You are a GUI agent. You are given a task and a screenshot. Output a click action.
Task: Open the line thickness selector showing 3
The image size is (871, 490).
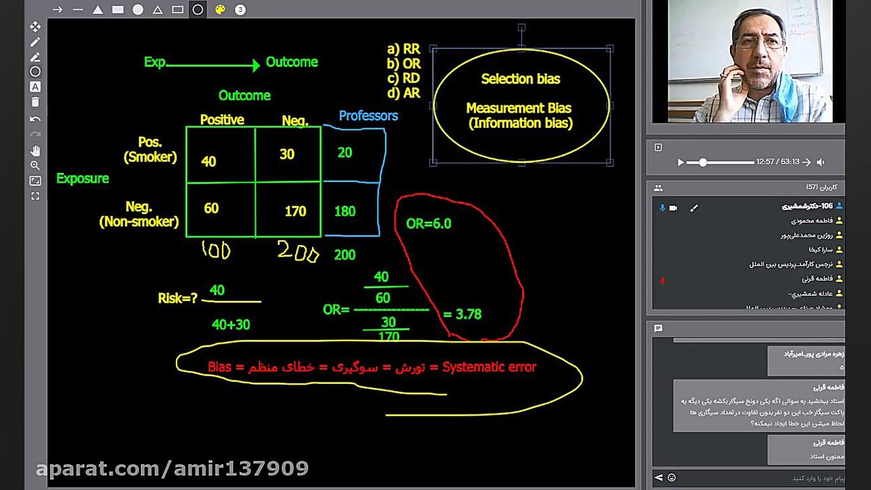[240, 10]
